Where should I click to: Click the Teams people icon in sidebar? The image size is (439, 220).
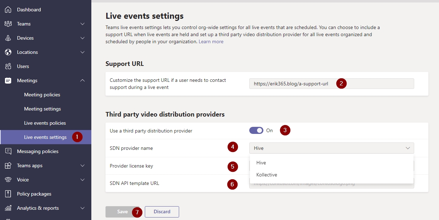(x=8, y=24)
